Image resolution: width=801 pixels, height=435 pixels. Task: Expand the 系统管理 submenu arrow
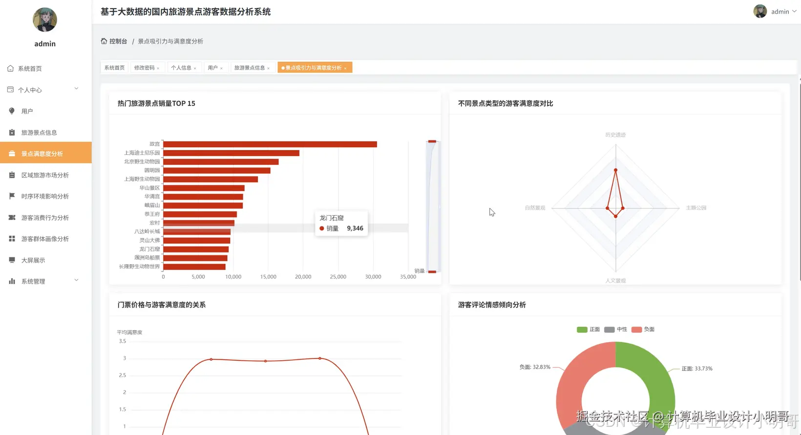(76, 280)
